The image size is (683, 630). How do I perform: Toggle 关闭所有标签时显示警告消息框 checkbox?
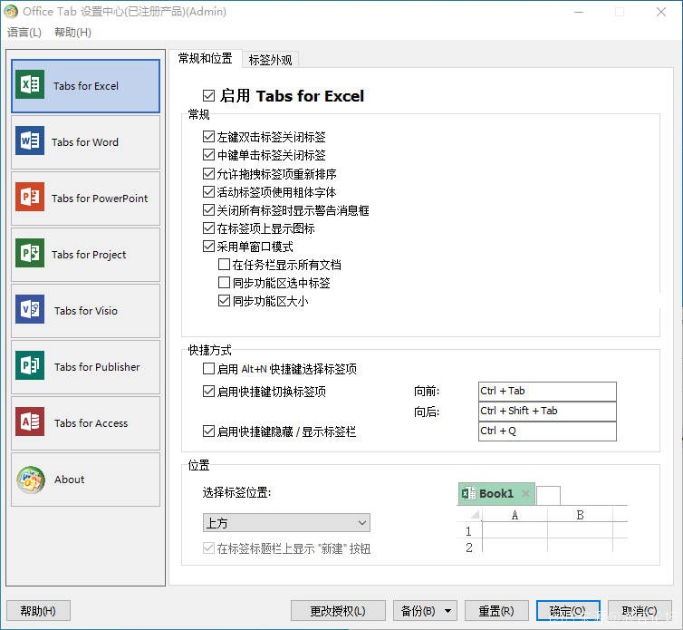click(208, 210)
